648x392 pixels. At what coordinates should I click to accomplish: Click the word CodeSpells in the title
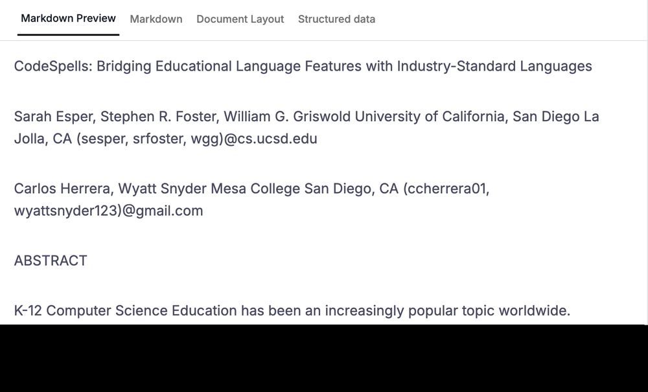[x=53, y=66]
